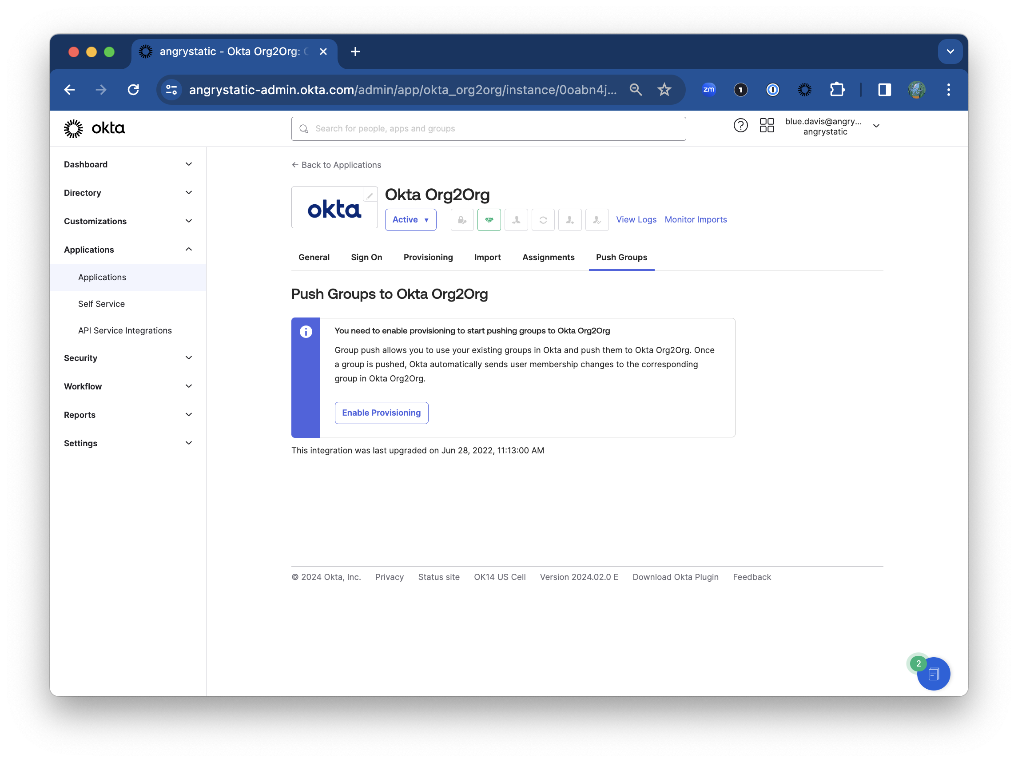The width and height of the screenshot is (1018, 762).
Task: Click the circular sync status icon
Action: coord(543,219)
